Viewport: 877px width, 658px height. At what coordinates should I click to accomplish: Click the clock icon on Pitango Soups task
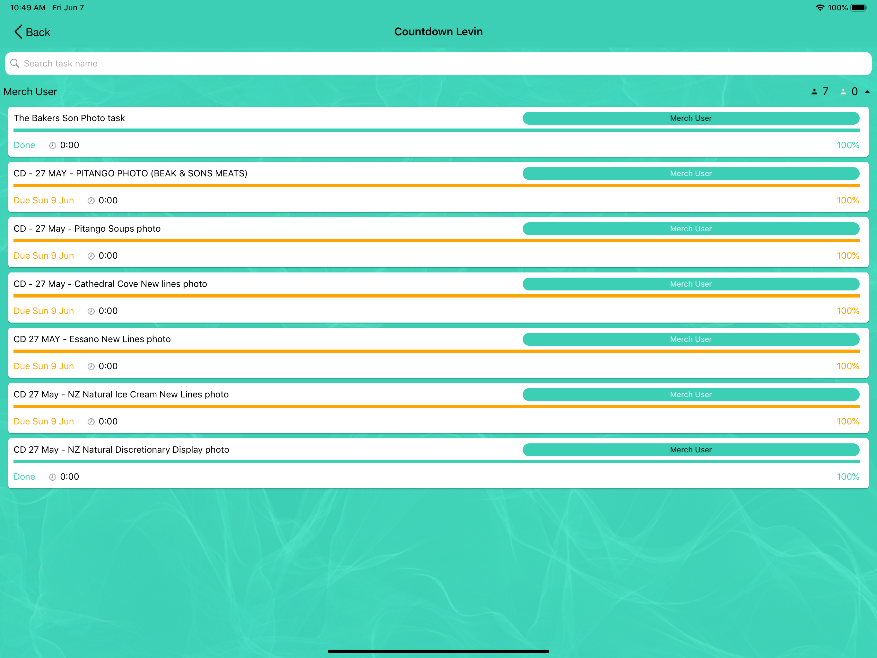click(x=91, y=255)
